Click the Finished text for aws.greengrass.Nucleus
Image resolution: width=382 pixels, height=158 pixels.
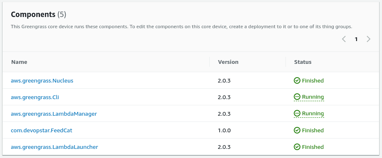[313, 80]
